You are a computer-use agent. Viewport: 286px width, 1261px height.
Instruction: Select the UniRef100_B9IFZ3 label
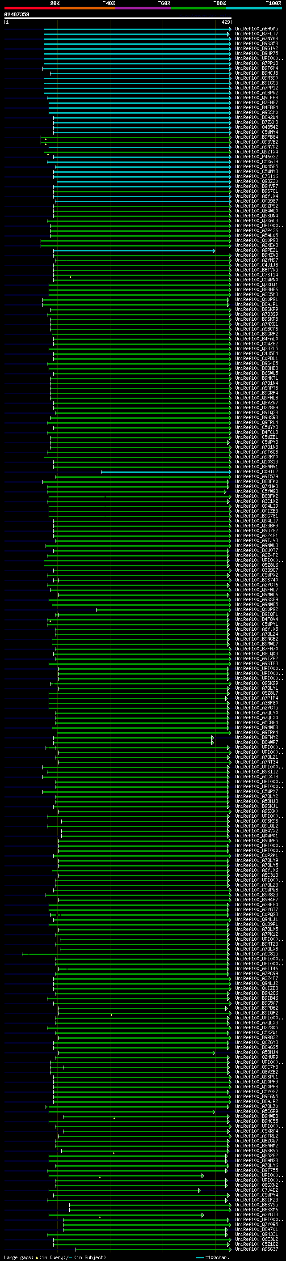click(257, 1200)
